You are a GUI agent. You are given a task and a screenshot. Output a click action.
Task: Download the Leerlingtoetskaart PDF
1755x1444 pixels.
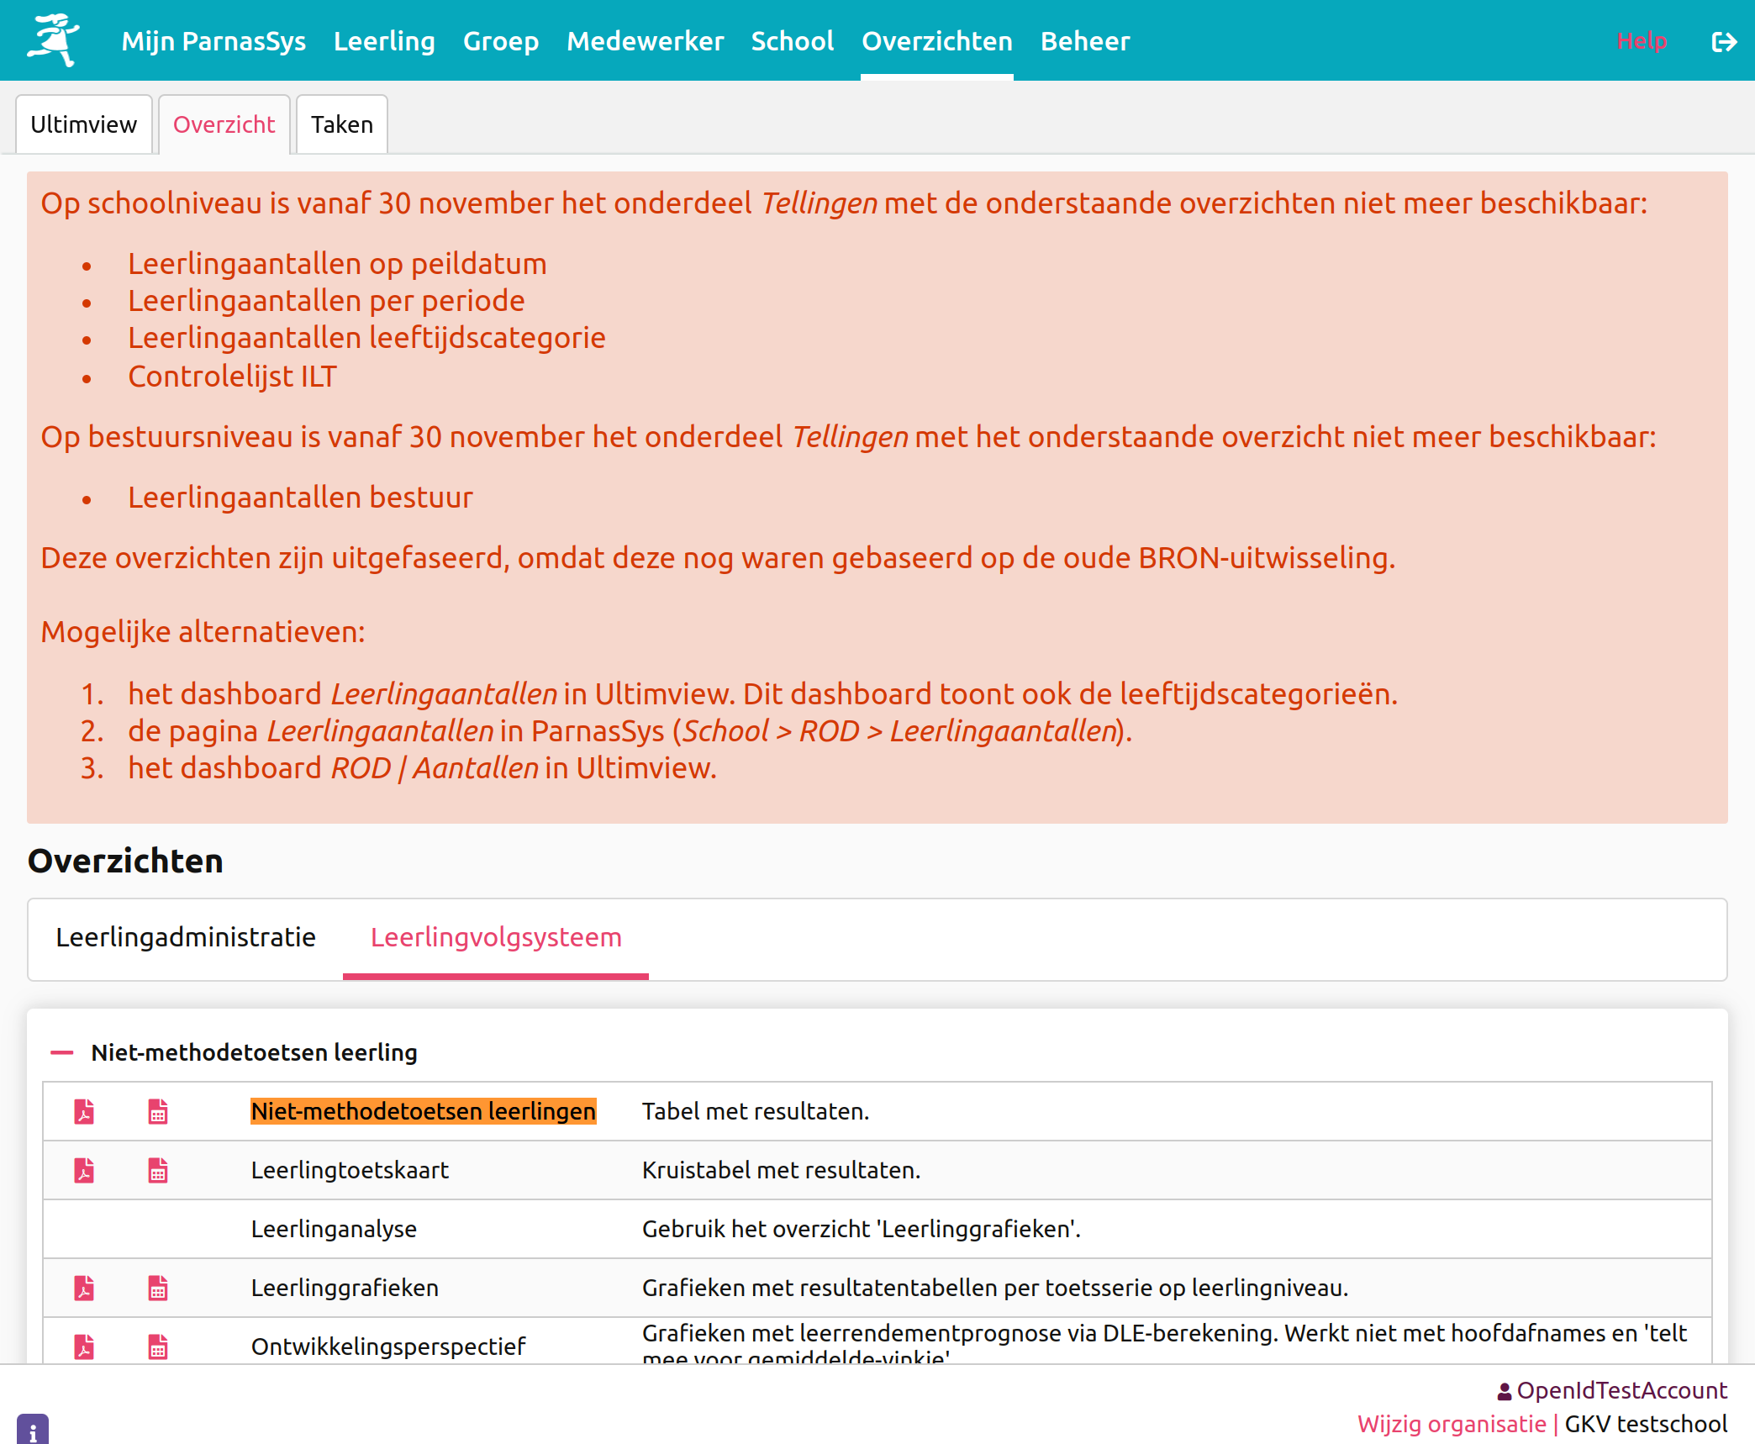click(x=83, y=1170)
